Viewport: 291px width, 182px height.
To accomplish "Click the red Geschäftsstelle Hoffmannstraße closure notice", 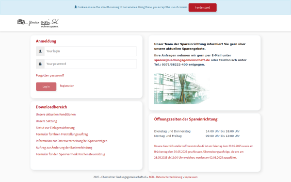I will (x=204, y=152).
